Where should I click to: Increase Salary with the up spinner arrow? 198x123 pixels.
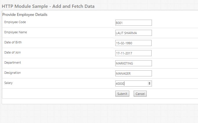coord(150,83)
